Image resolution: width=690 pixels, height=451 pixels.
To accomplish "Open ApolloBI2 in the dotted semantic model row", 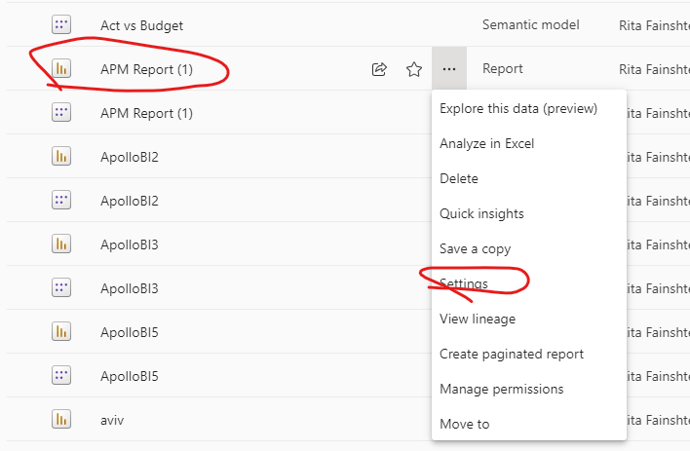I will 130,201.
